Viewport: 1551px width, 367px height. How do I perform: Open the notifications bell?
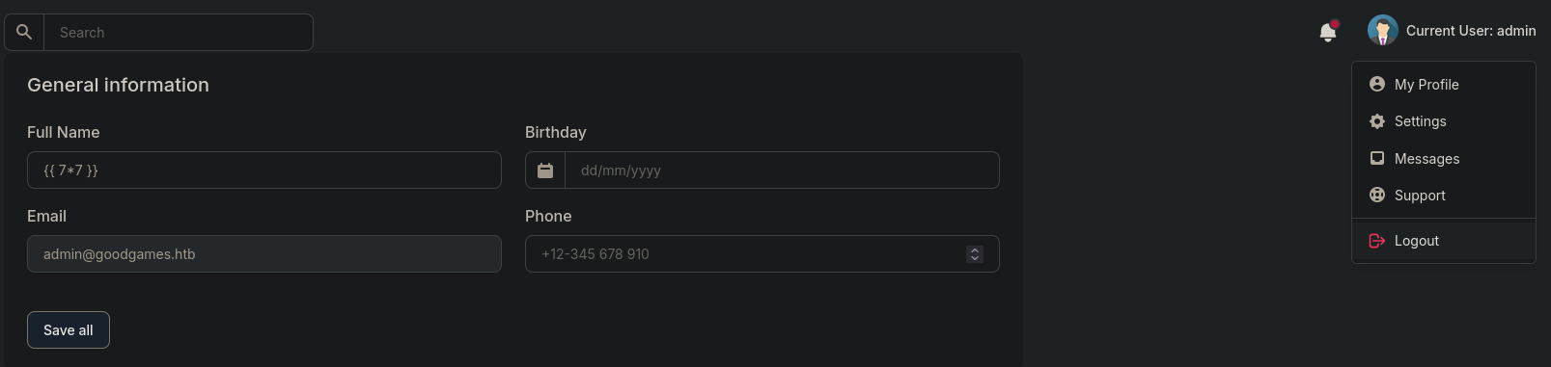tap(1328, 32)
